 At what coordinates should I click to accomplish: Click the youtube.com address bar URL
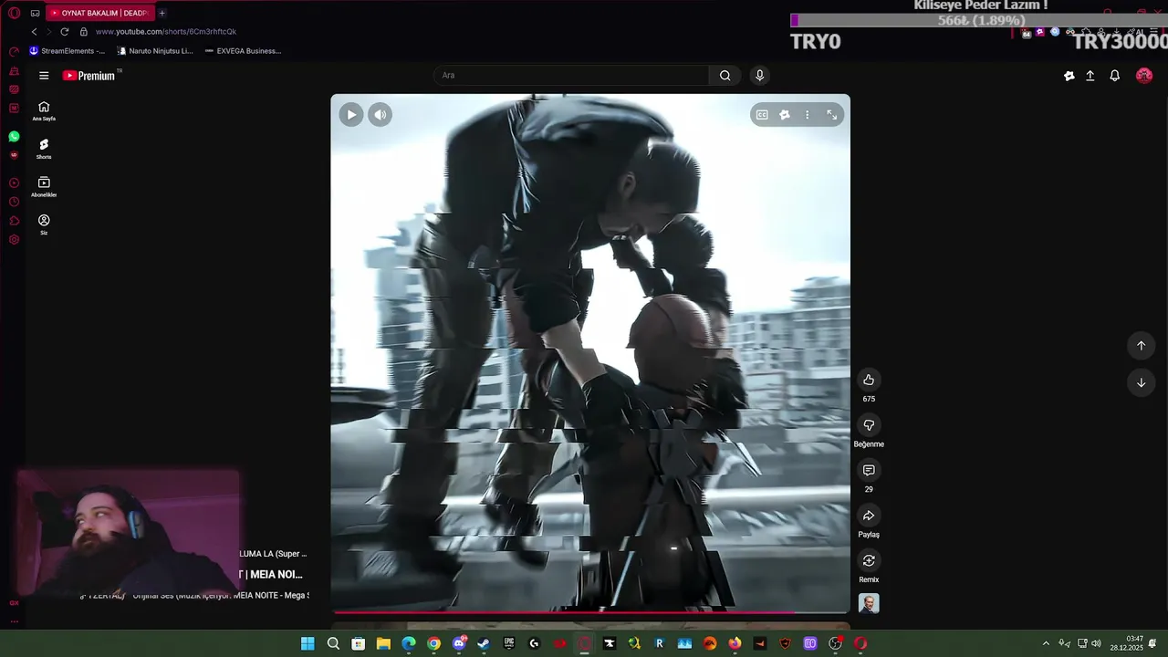[166, 32]
